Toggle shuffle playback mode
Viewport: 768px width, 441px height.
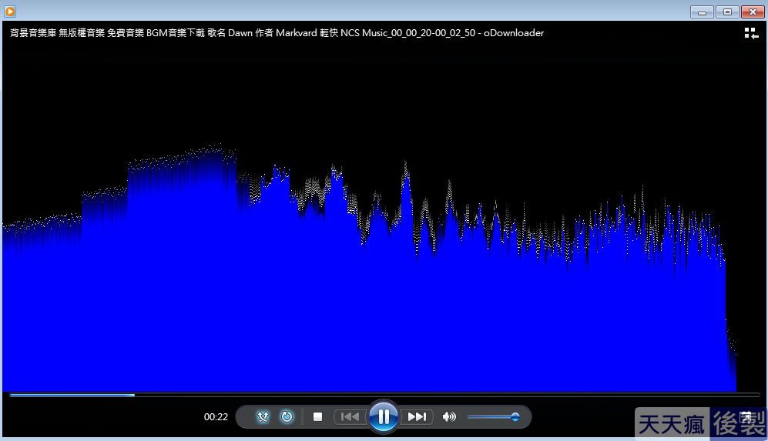(263, 416)
